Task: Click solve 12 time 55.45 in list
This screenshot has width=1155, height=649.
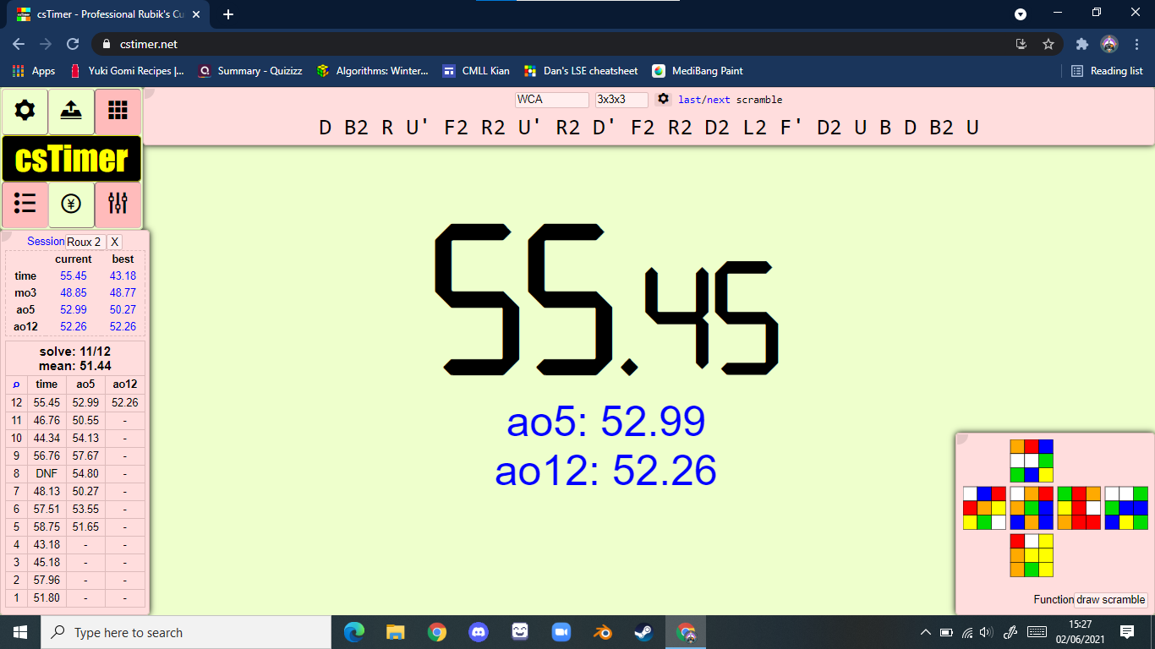Action: pyautogui.click(x=47, y=402)
